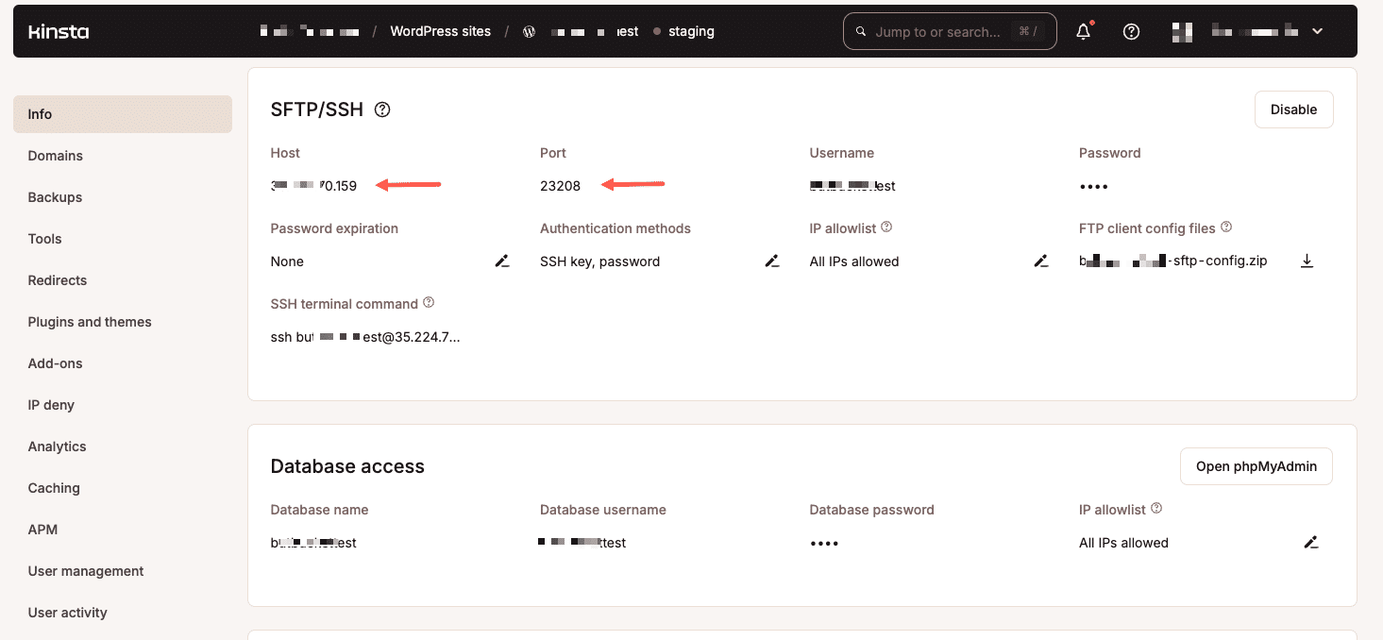Expand the user account dropdown chevron
This screenshot has width=1383, height=640.
(1317, 31)
